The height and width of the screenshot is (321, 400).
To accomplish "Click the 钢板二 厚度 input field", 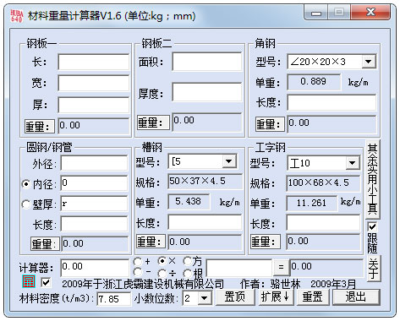I will [x=207, y=92].
